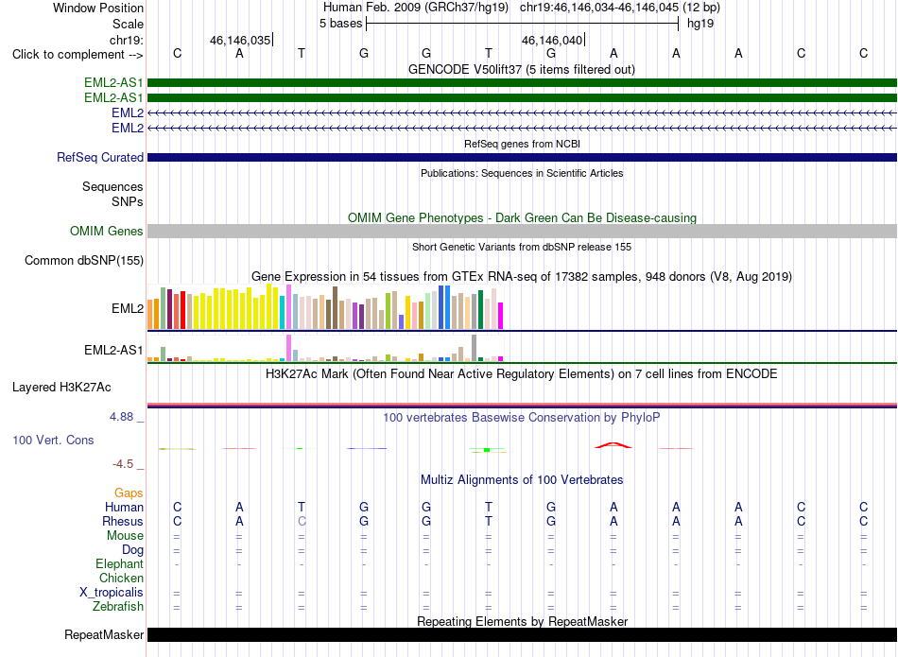Viewport: 898px width, 657px height.
Task: Click the GTEx Gene Expression track title
Action: point(522,277)
